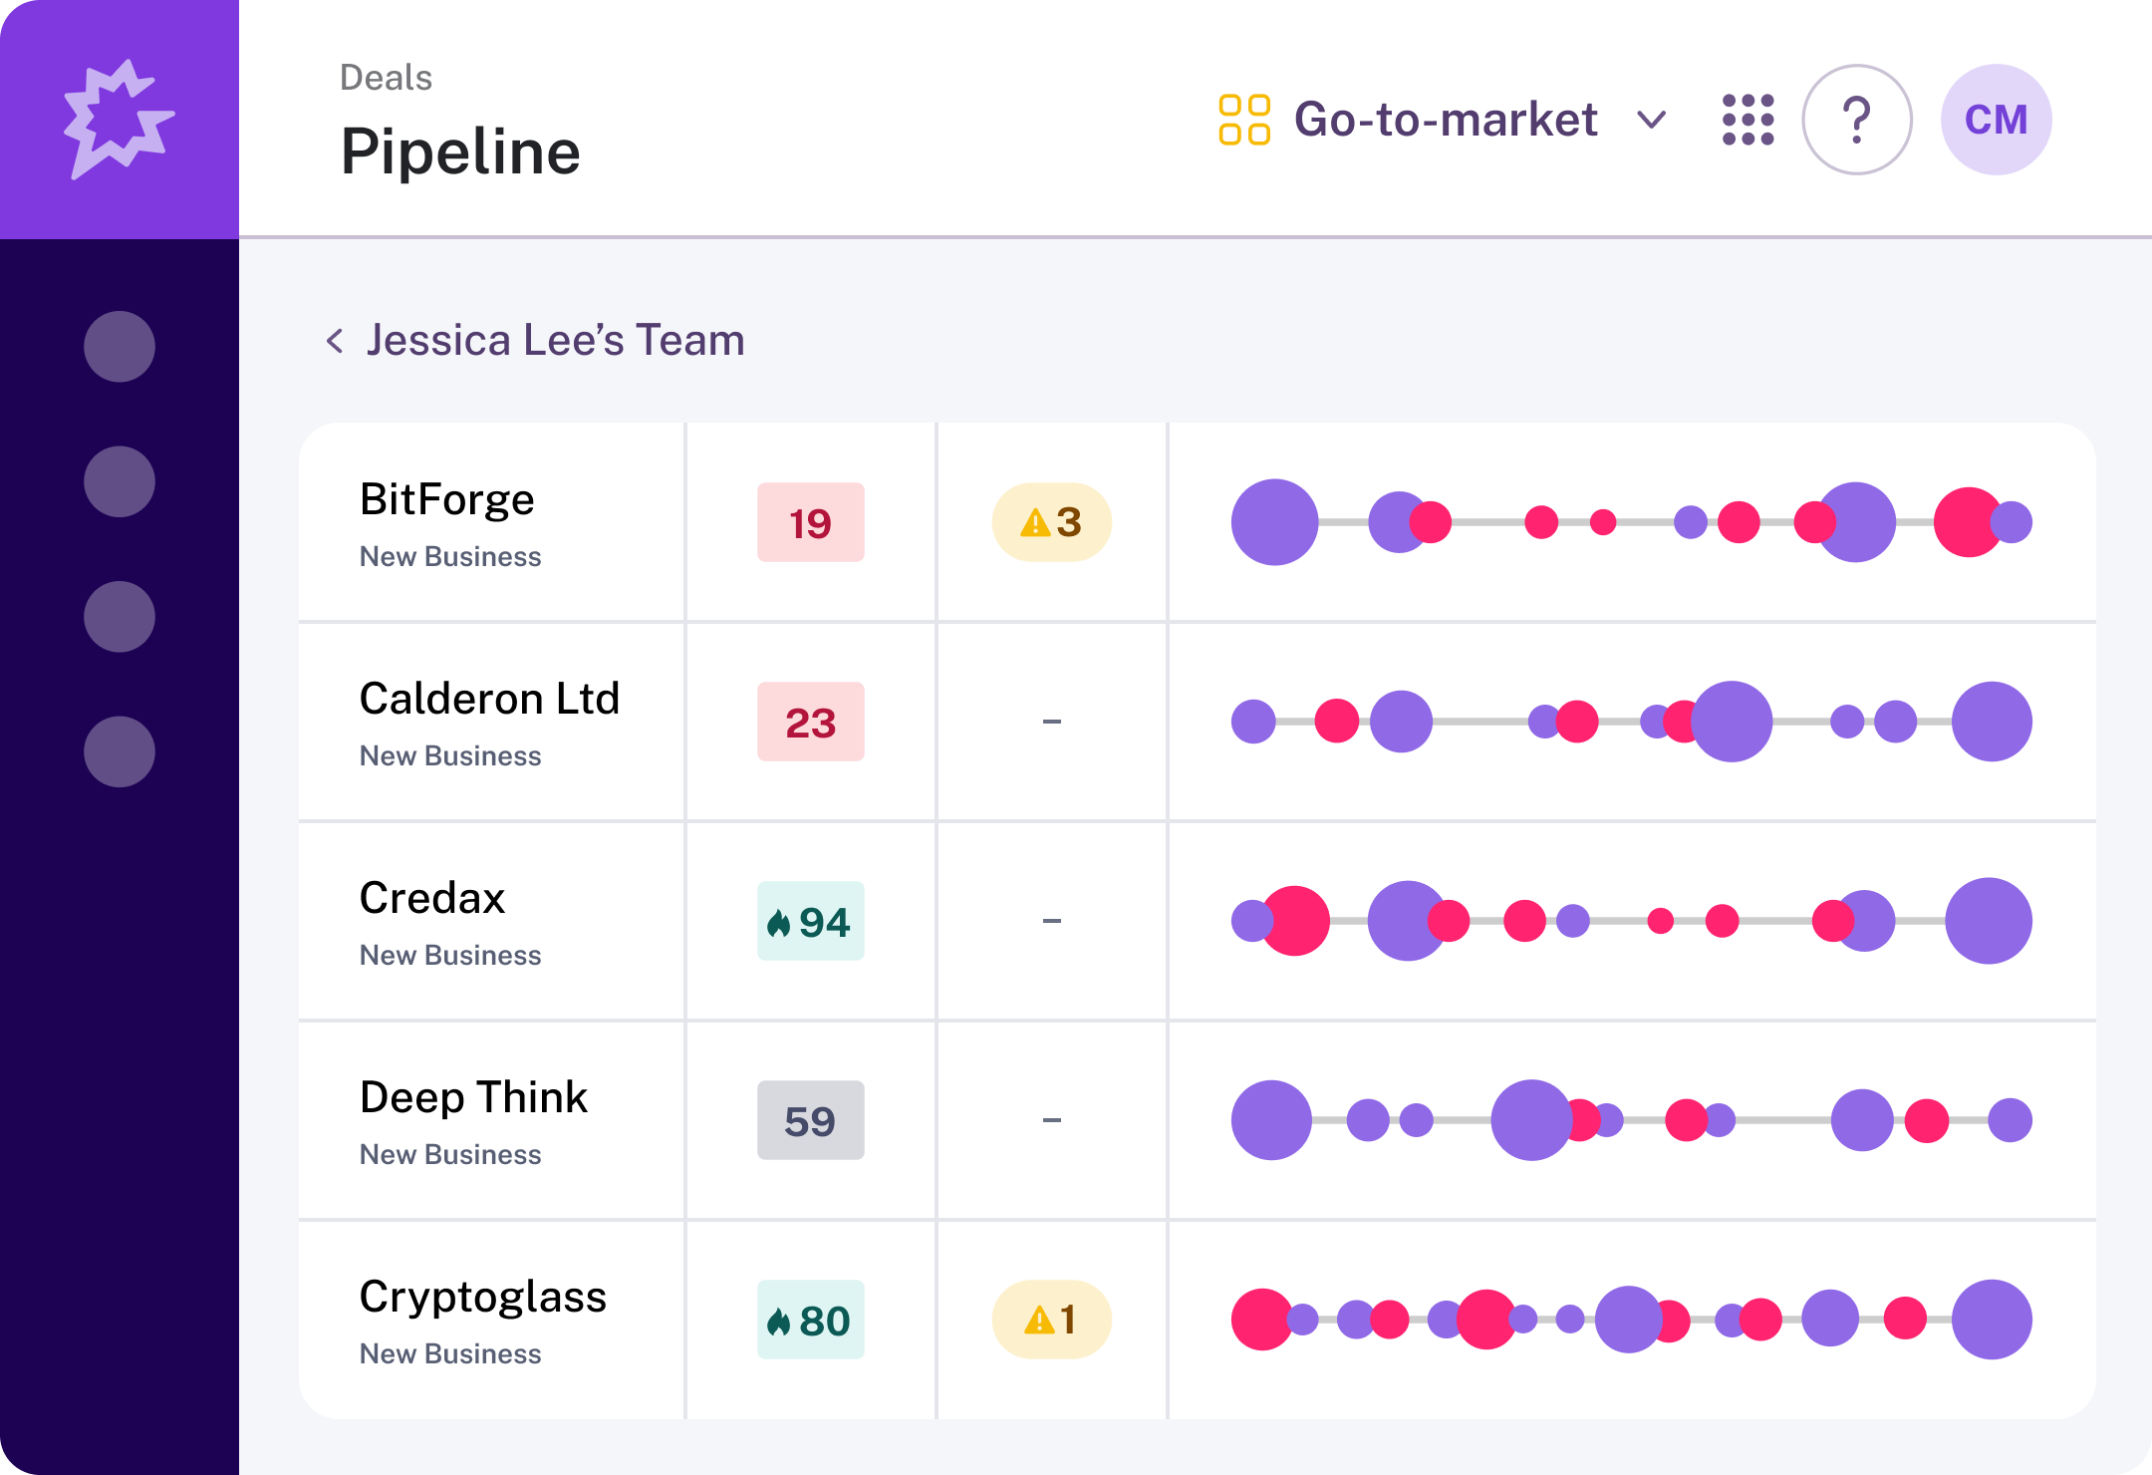The image size is (2152, 1475).
Task: Open the Go-to-market workspace selector
Action: click(x=1445, y=120)
